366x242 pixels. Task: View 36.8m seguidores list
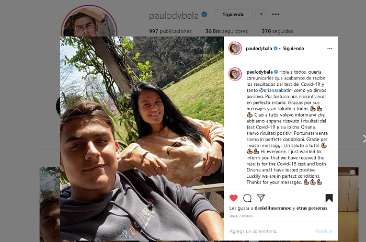226,31
